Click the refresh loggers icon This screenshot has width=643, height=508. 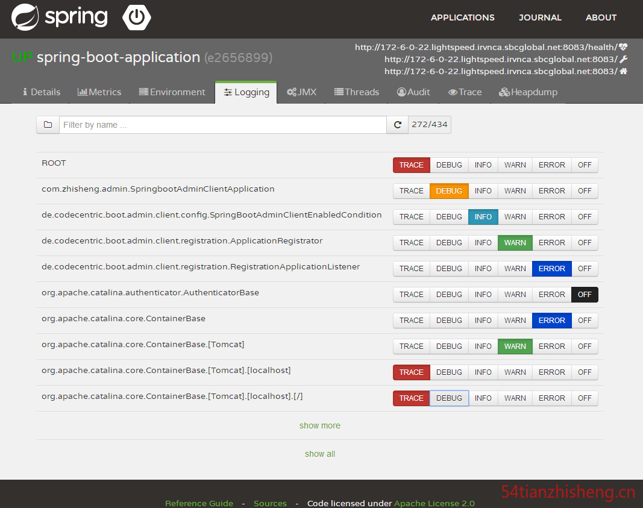click(x=397, y=125)
